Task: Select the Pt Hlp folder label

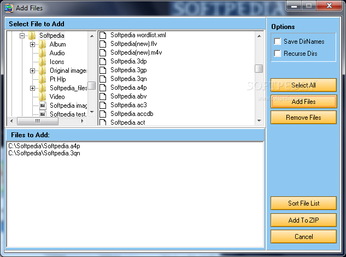Action: pos(58,79)
